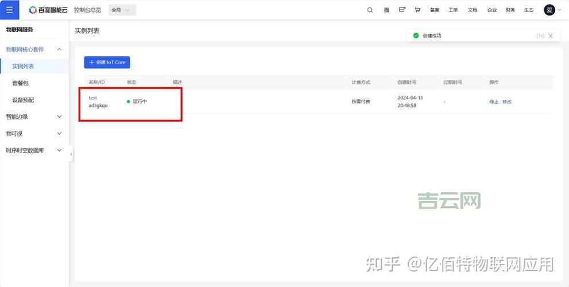Open the 生态 menu
The height and width of the screenshot is (287, 569).
[529, 10]
